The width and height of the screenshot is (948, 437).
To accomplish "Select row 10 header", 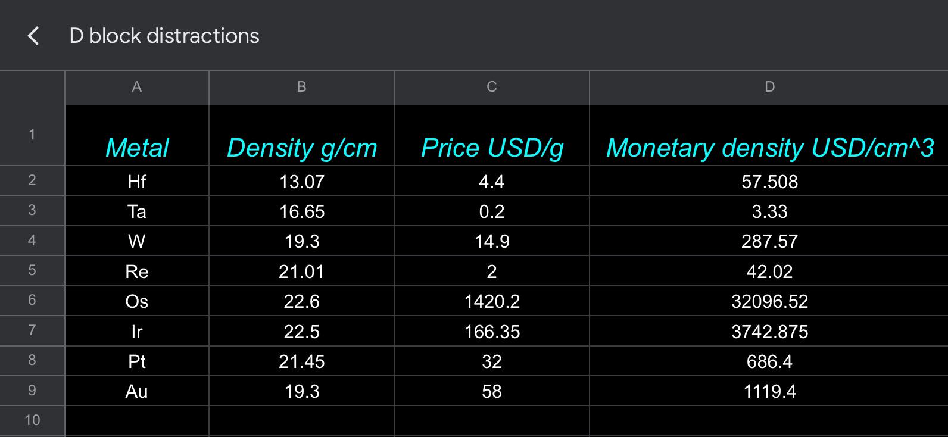I will (x=32, y=420).
